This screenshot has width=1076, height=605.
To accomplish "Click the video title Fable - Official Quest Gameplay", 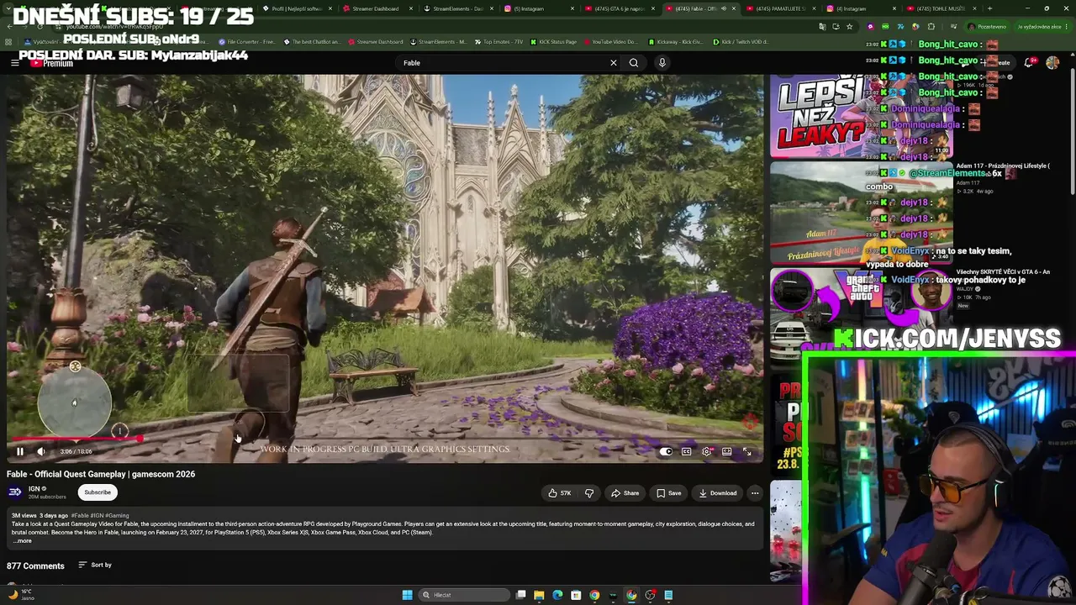I will point(101,474).
